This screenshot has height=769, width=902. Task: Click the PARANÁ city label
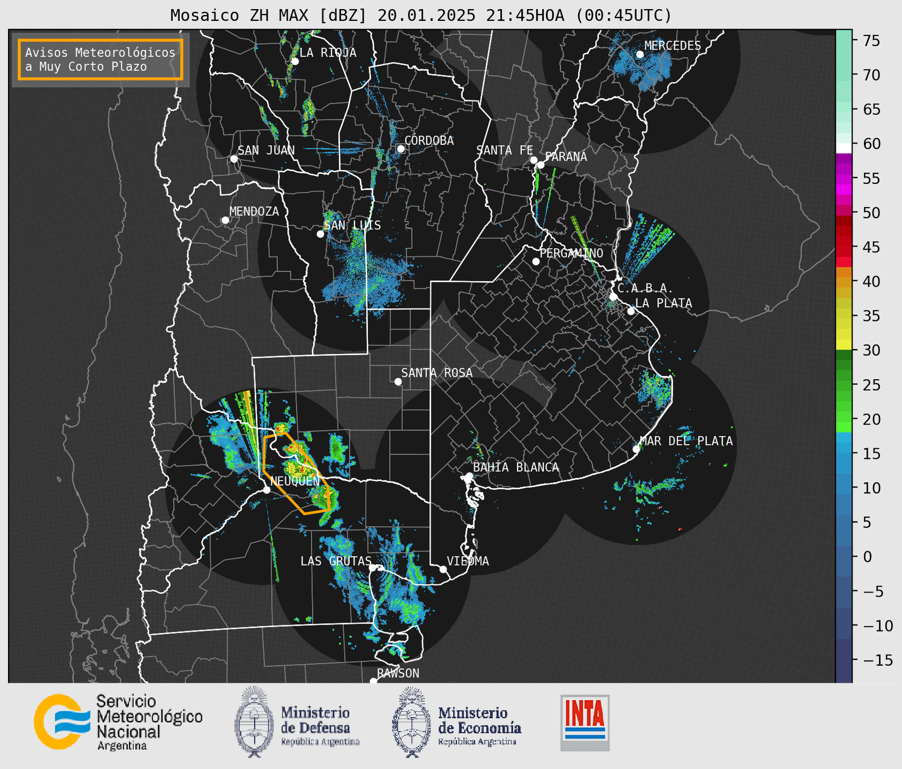pyautogui.click(x=566, y=156)
